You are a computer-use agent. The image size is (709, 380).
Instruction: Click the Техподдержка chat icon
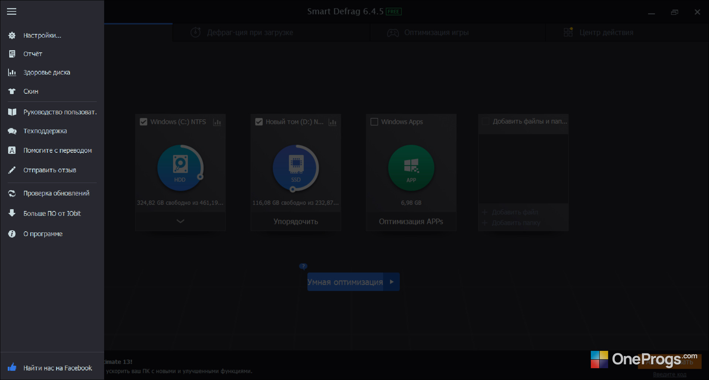pyautogui.click(x=12, y=131)
